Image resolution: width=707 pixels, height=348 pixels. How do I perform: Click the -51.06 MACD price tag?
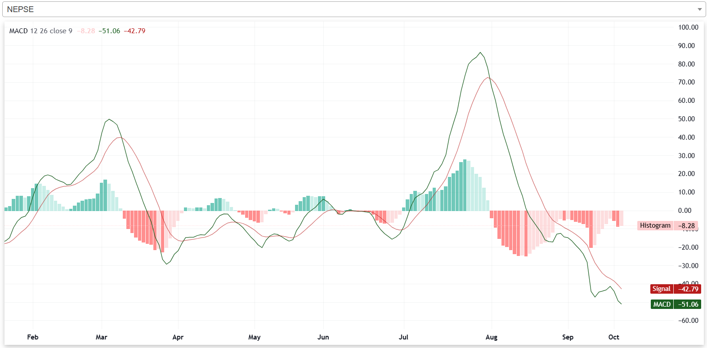pos(688,304)
